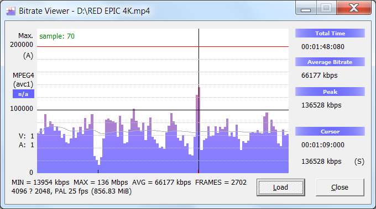
Task: Click the Bitrate Viewer title bar icon
Action: point(11,11)
